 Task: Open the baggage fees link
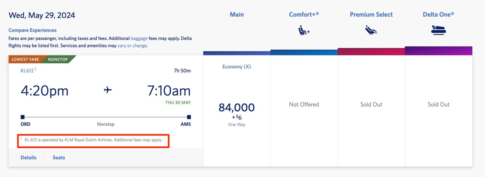[x=139, y=38]
